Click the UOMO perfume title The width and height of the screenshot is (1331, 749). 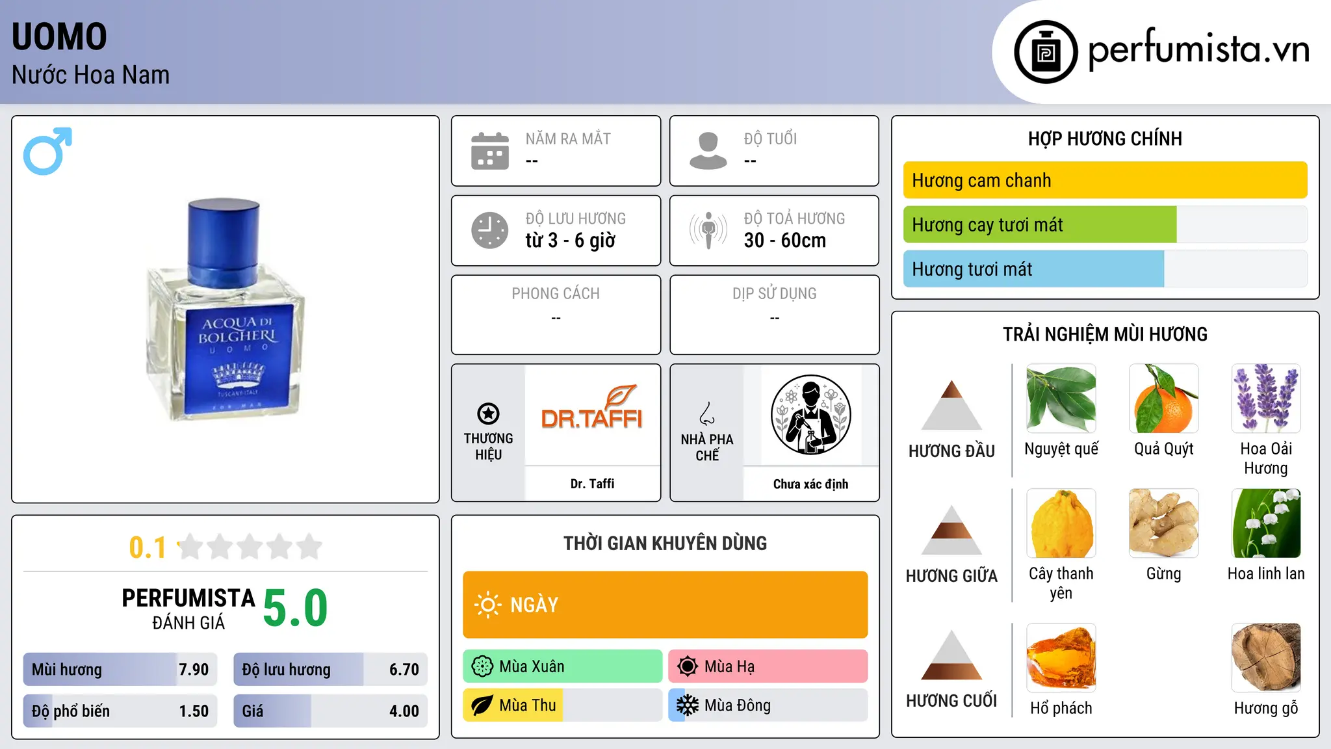pyautogui.click(x=59, y=36)
